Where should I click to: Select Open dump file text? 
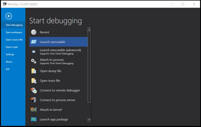[x=51, y=71]
